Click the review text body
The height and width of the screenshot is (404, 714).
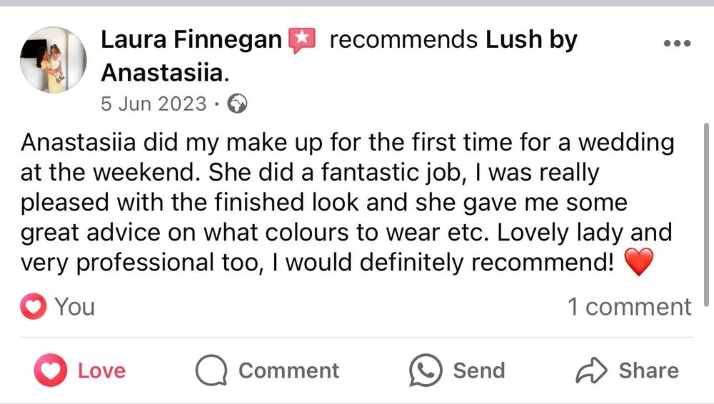point(343,203)
